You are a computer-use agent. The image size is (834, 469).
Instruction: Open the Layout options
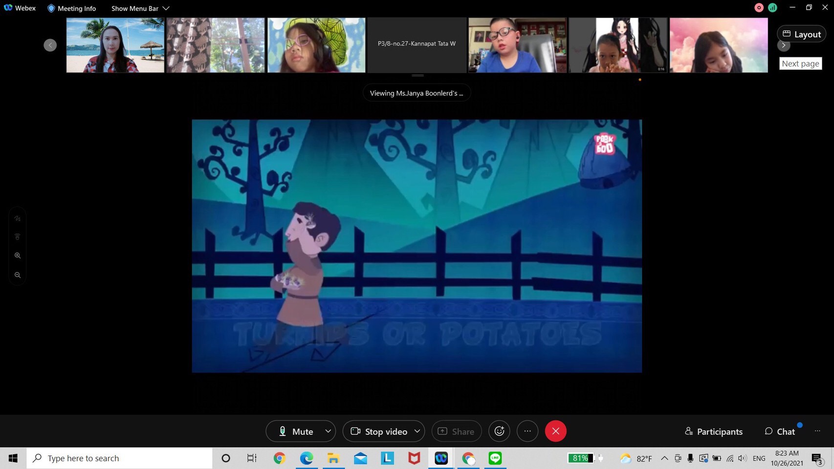[802, 34]
